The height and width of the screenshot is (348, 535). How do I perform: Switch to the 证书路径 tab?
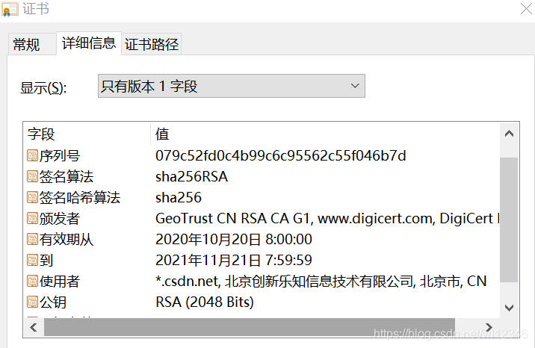coord(151,44)
